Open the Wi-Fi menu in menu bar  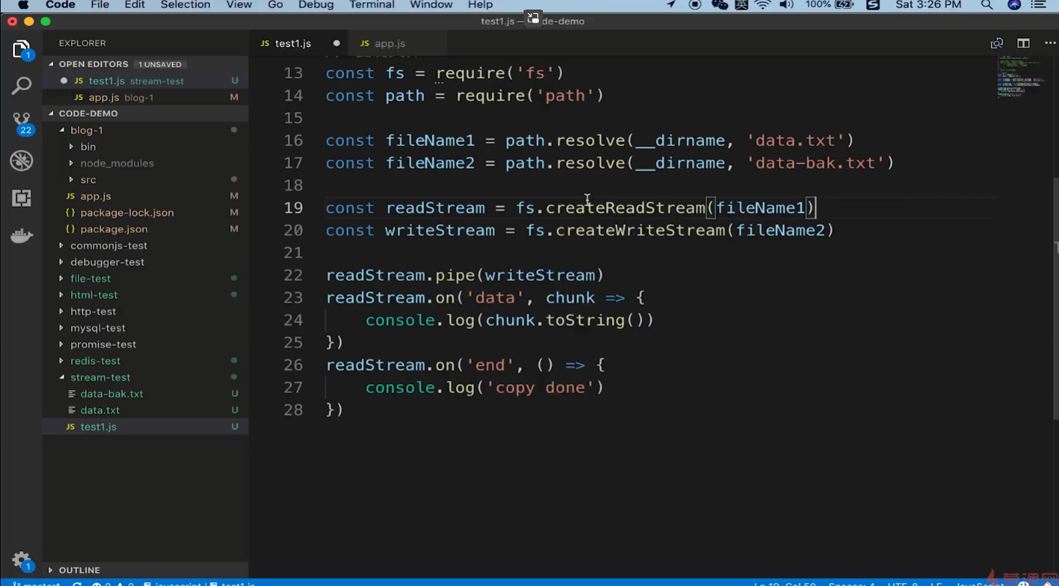click(x=763, y=5)
